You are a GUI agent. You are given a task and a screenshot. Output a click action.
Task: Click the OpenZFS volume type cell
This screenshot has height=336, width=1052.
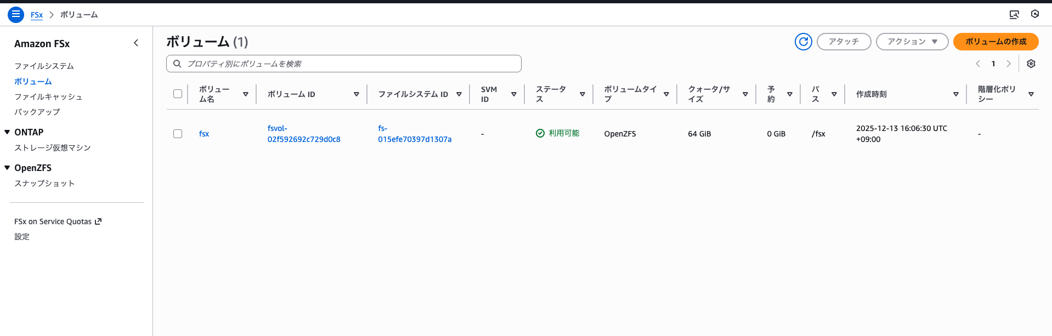point(620,134)
